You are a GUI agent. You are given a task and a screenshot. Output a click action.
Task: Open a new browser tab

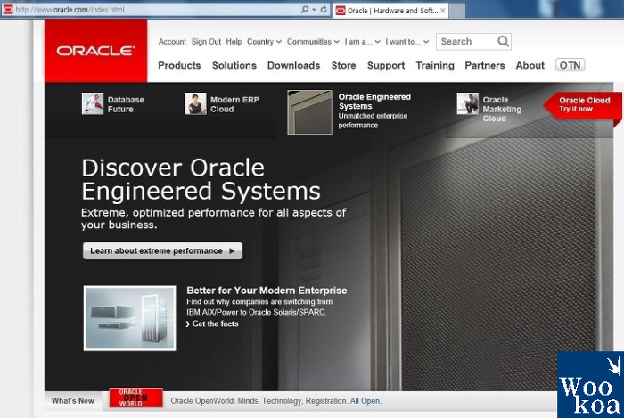point(456,11)
